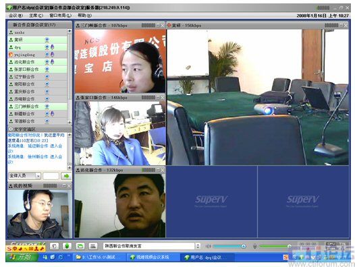Image resolution: width=355 pixels, height=267 pixels.
Task: Click the speaker volume icon
Action: pos(208,246)
